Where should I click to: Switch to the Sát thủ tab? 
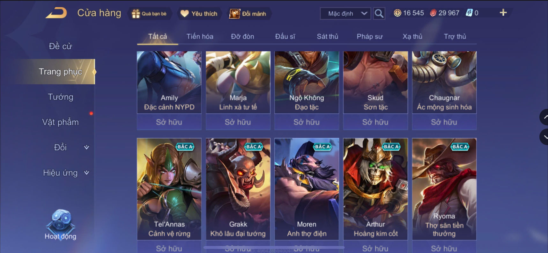(x=327, y=37)
